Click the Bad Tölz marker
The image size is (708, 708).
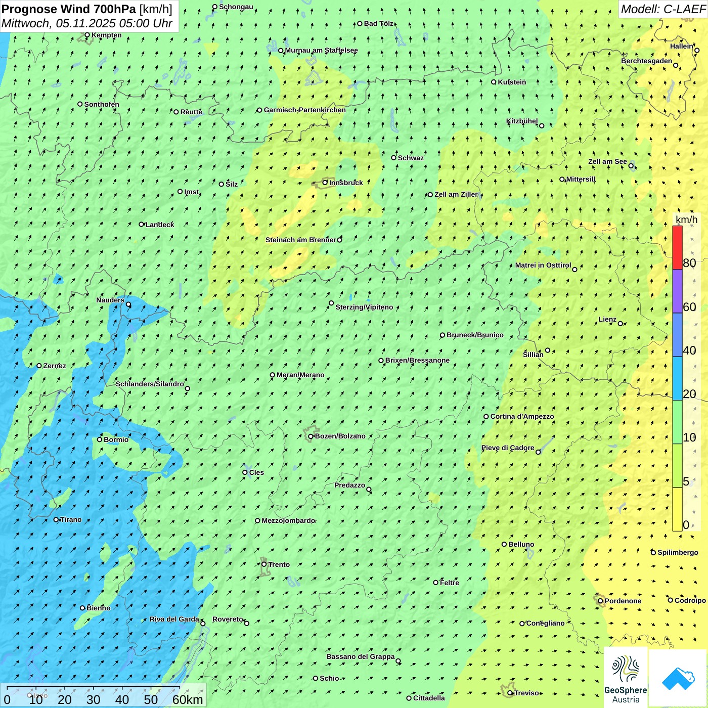tap(360, 23)
